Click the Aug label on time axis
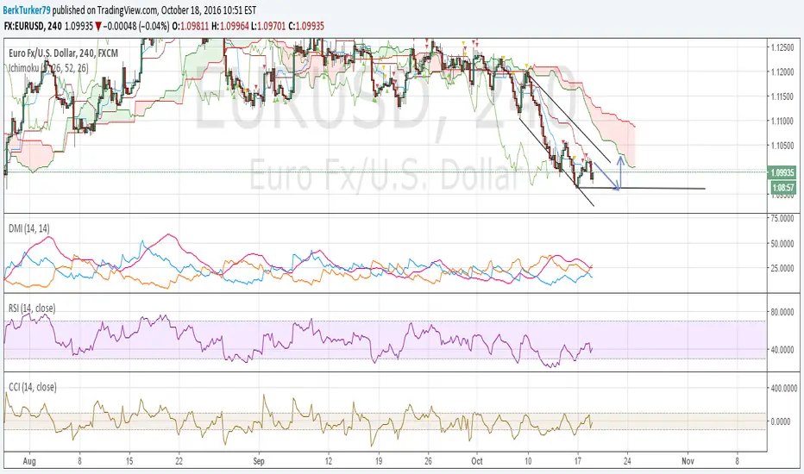 (x=29, y=461)
